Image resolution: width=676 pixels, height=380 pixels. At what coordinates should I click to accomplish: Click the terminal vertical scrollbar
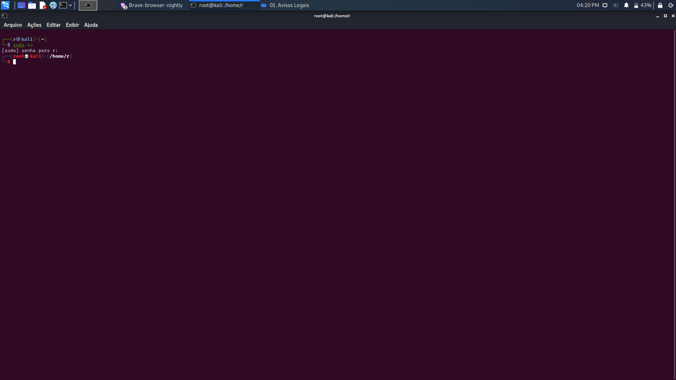[x=675, y=204]
